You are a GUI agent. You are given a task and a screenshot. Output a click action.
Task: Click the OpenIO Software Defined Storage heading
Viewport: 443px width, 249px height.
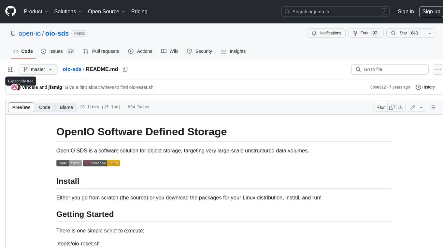pos(141,132)
